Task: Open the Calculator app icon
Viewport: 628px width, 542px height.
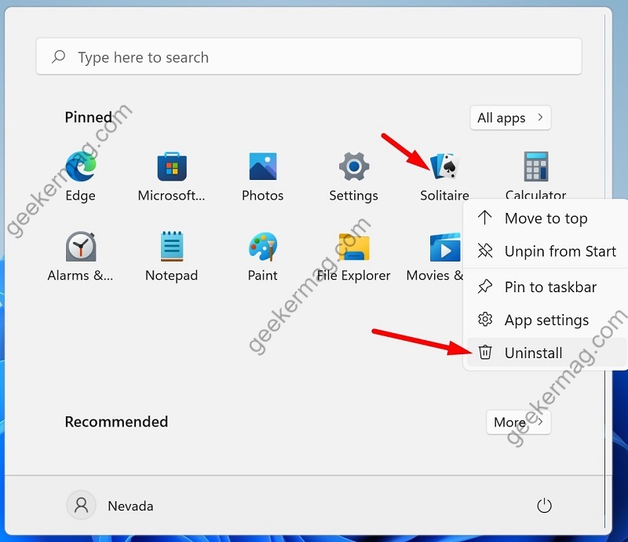Action: [x=536, y=167]
